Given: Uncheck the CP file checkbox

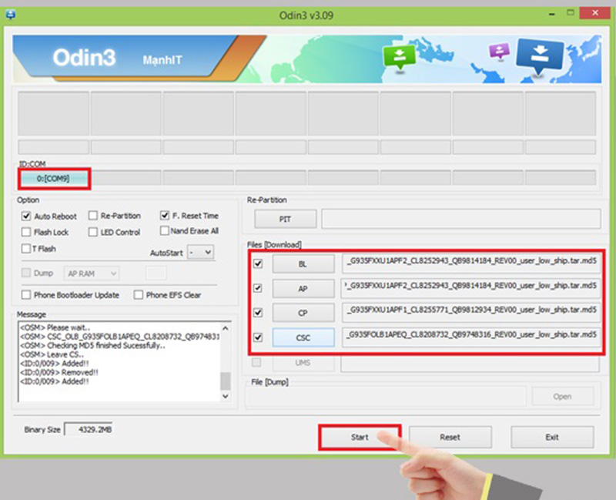Looking at the screenshot, I should 258,313.
